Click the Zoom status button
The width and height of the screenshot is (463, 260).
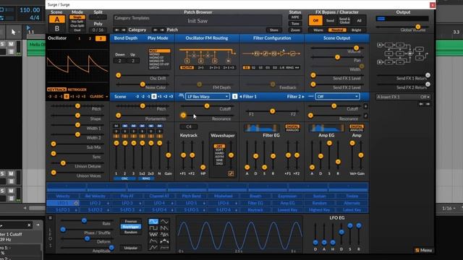click(295, 30)
